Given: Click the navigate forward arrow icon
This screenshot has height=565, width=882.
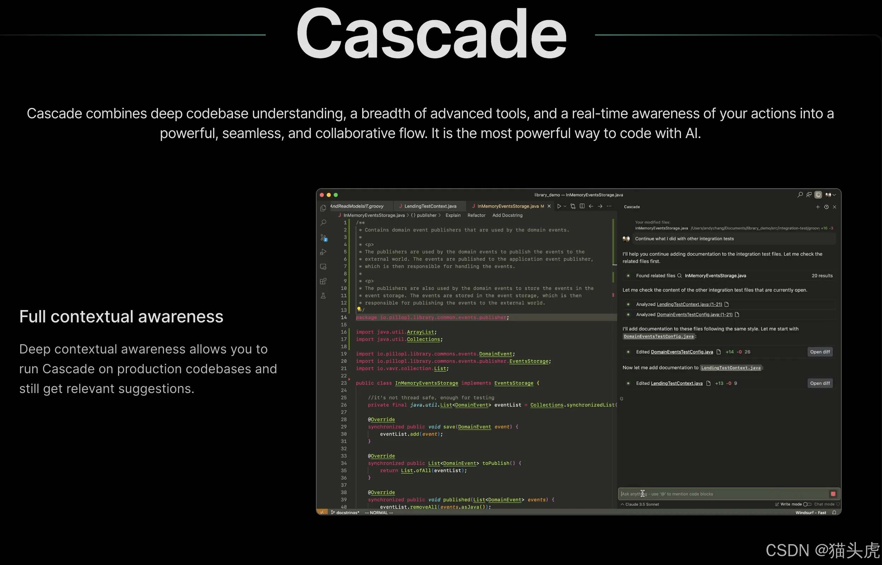Looking at the screenshot, I should [x=600, y=206].
